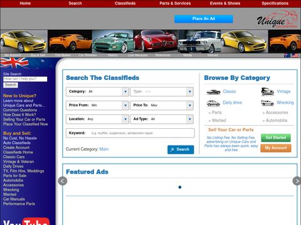
Task: Open Events & Shows in the top menu
Action: pyautogui.click(x=225, y=3)
